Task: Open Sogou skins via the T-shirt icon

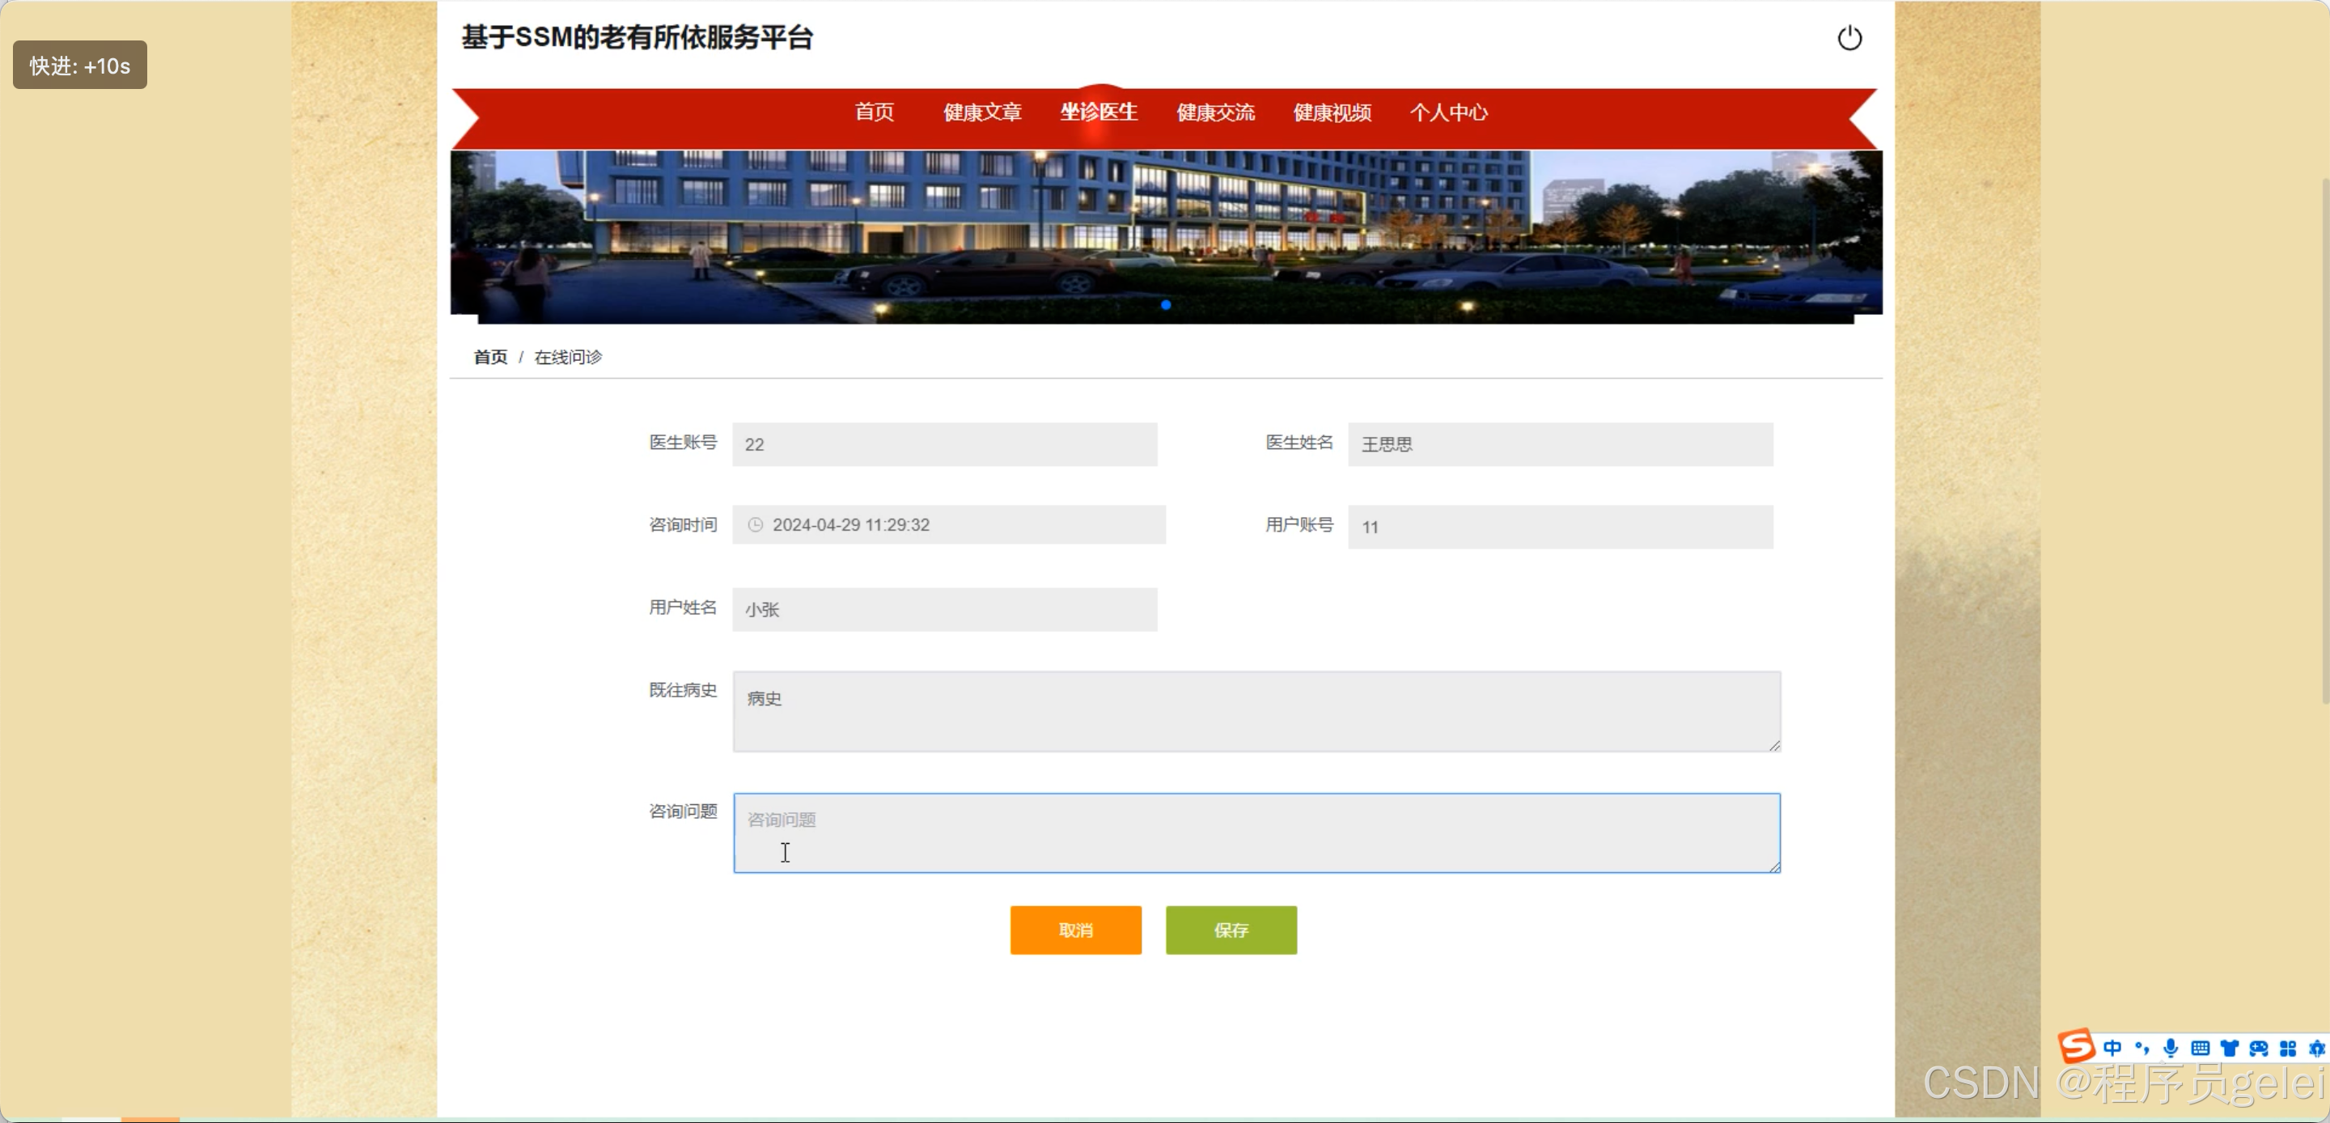Action: 2230,1049
